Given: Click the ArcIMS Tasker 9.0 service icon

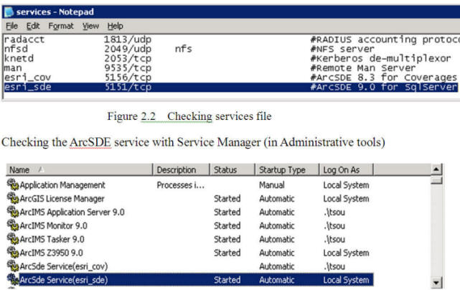Looking at the screenshot, I should pos(13,238).
